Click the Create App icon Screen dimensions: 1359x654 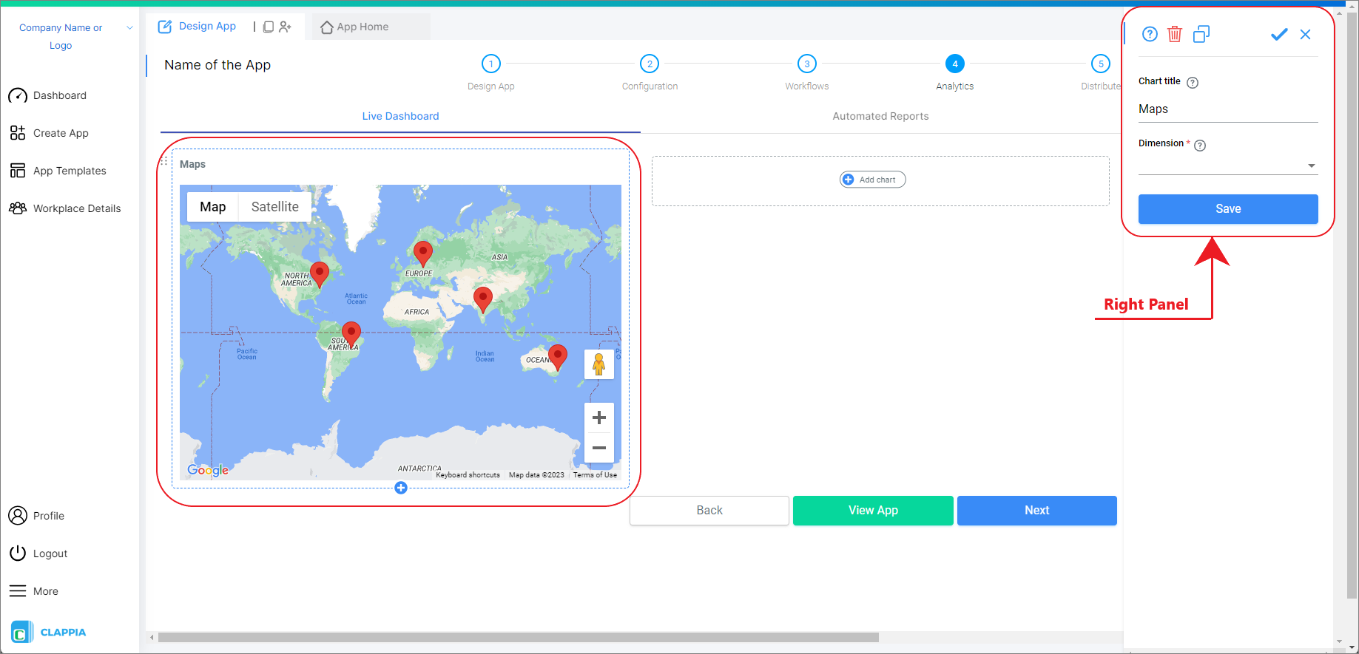coord(18,133)
